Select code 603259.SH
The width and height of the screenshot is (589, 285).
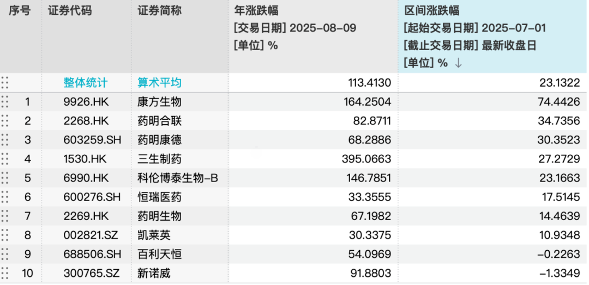92,140
